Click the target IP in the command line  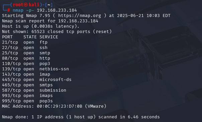(57, 10)
